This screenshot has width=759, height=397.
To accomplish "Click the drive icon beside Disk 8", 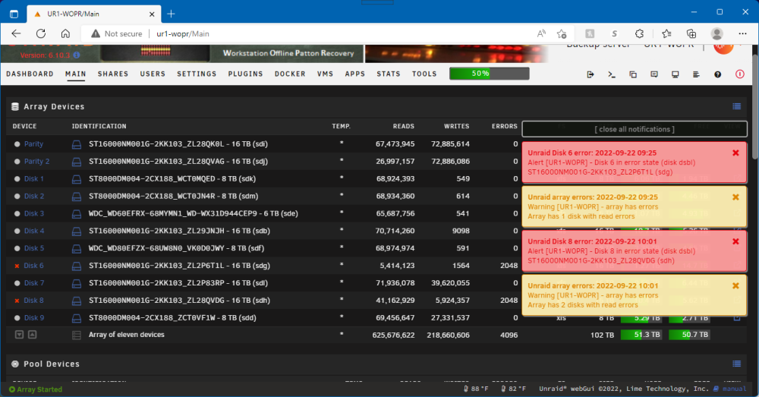I will click(77, 301).
